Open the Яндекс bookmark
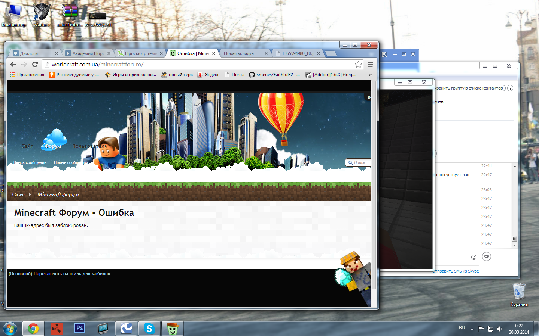 208,75
